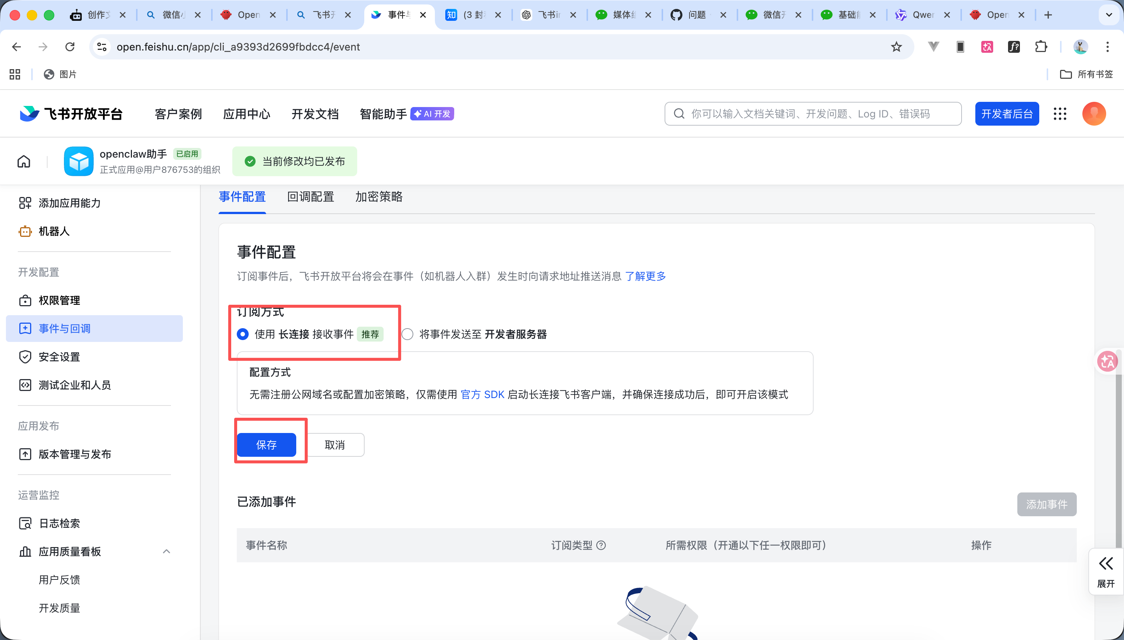Collapse the 应用质量看板 section
This screenshot has width=1124, height=640.
(166, 551)
